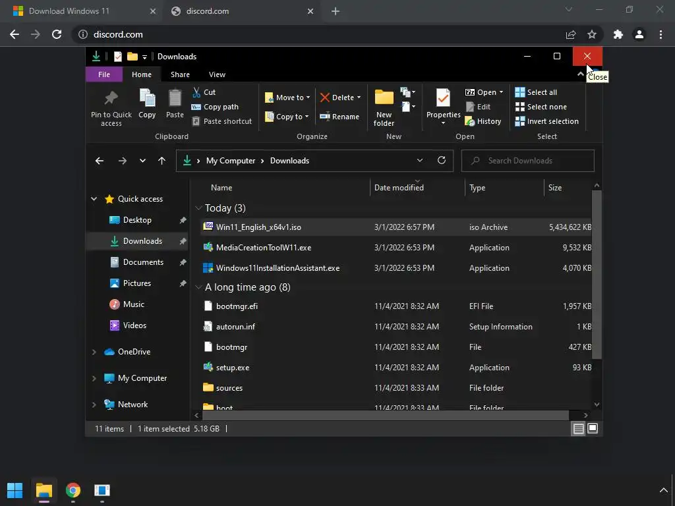Image resolution: width=675 pixels, height=506 pixels.
Task: Expand Network tree node
Action: [94, 405]
